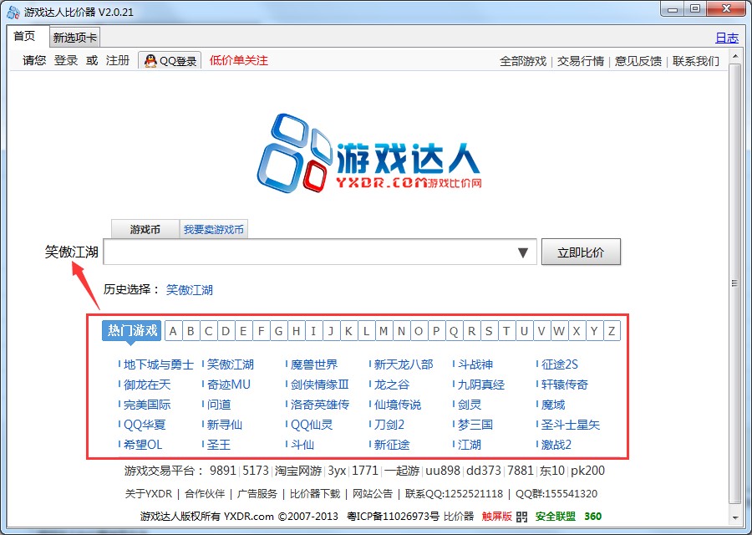The image size is (752, 535).
Task: Open 联系我们 in the top menu
Action: pyautogui.click(x=696, y=61)
